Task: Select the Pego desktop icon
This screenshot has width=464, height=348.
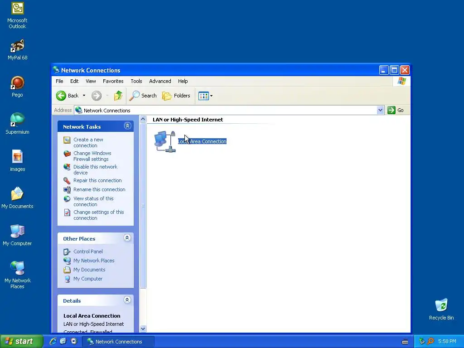Action: click(x=17, y=87)
